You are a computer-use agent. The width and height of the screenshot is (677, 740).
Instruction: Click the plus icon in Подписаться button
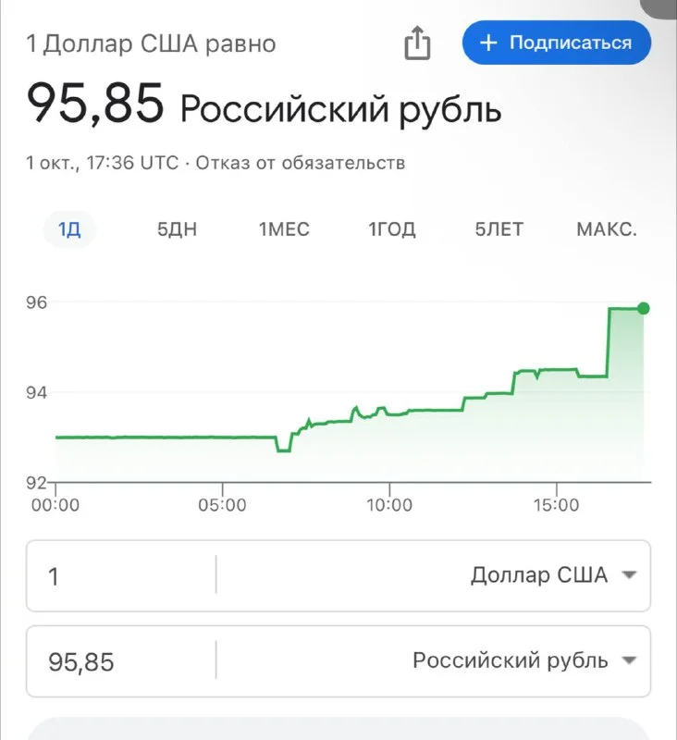(490, 43)
